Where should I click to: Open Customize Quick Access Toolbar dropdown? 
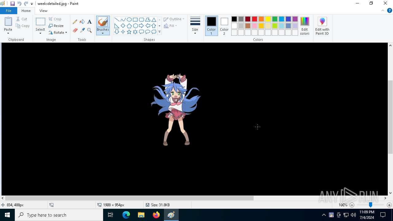click(32, 4)
